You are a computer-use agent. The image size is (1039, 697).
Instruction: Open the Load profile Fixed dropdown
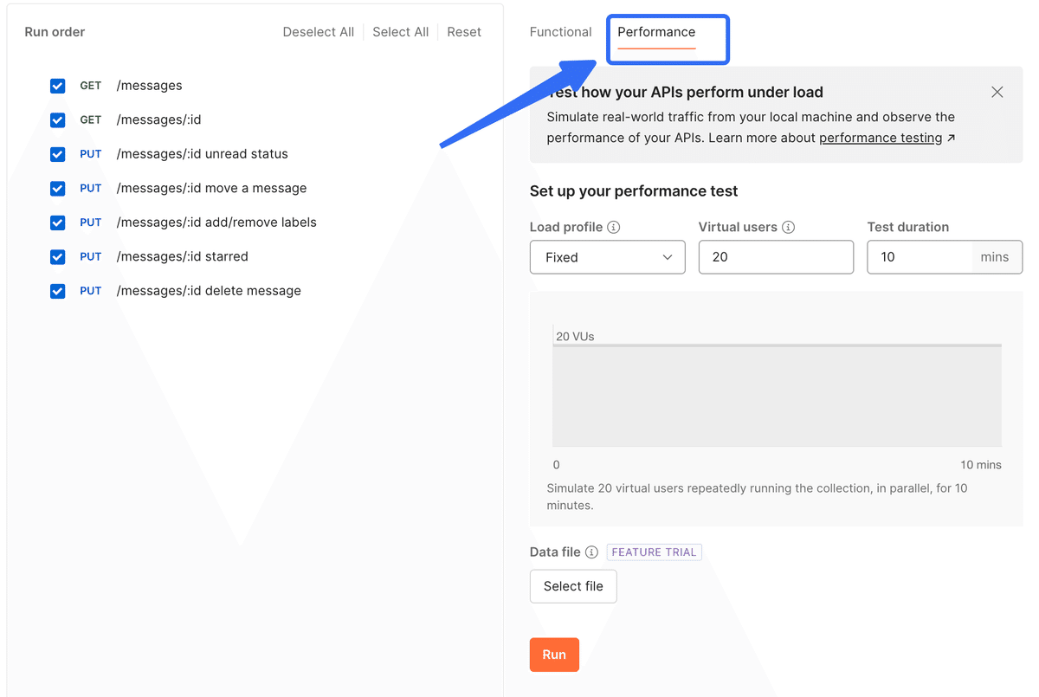(x=607, y=257)
